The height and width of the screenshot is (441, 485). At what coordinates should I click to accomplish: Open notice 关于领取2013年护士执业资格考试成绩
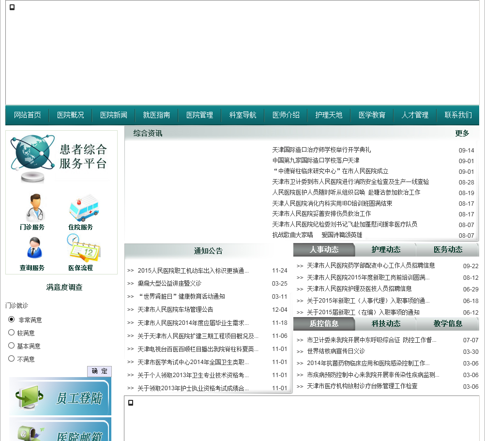(x=193, y=388)
